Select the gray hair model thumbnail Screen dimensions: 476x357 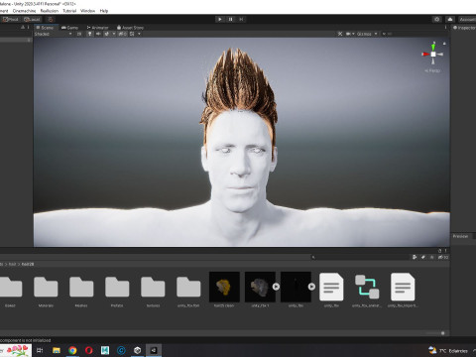[x=260, y=287]
